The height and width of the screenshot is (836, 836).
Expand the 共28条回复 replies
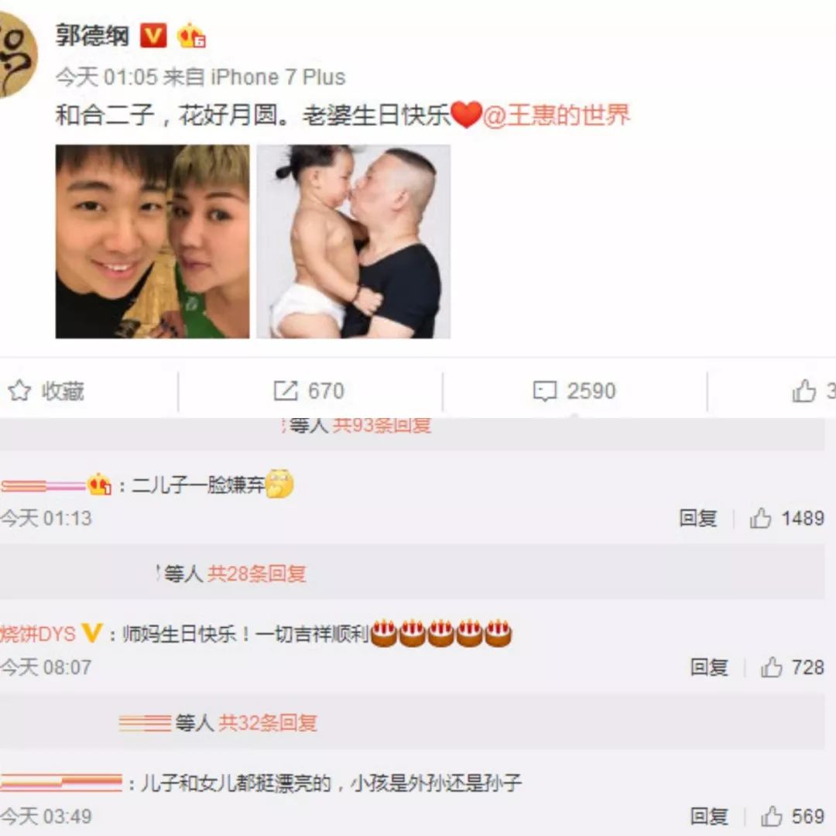point(256,574)
